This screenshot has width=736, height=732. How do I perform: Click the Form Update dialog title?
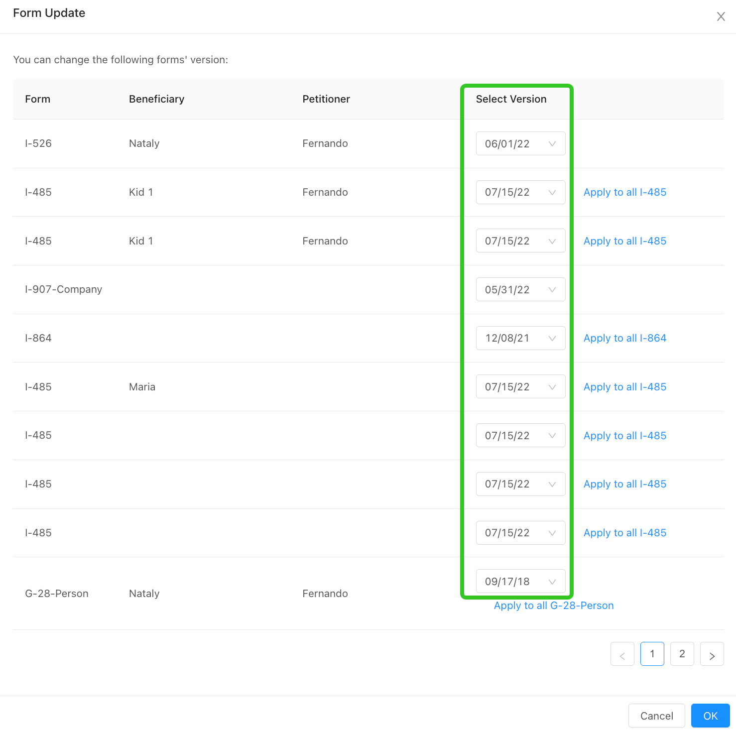coord(49,13)
